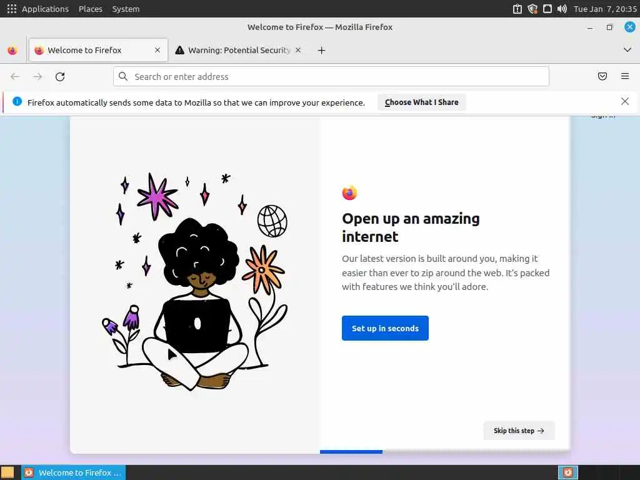Viewport: 640px width, 480px height.
Task: Reload the current page
Action: point(60,77)
